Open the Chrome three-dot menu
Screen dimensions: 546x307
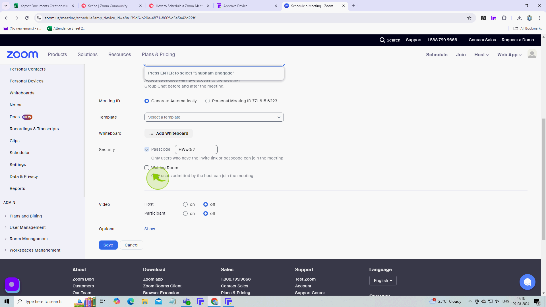(540, 18)
